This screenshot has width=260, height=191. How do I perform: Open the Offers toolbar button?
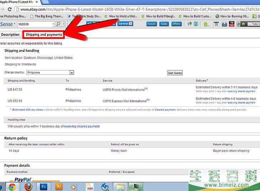[176, 24]
